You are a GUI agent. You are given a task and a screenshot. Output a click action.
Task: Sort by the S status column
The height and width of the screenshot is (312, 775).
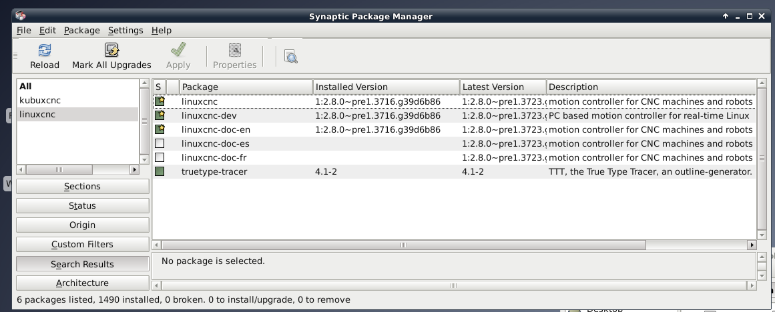click(x=159, y=87)
